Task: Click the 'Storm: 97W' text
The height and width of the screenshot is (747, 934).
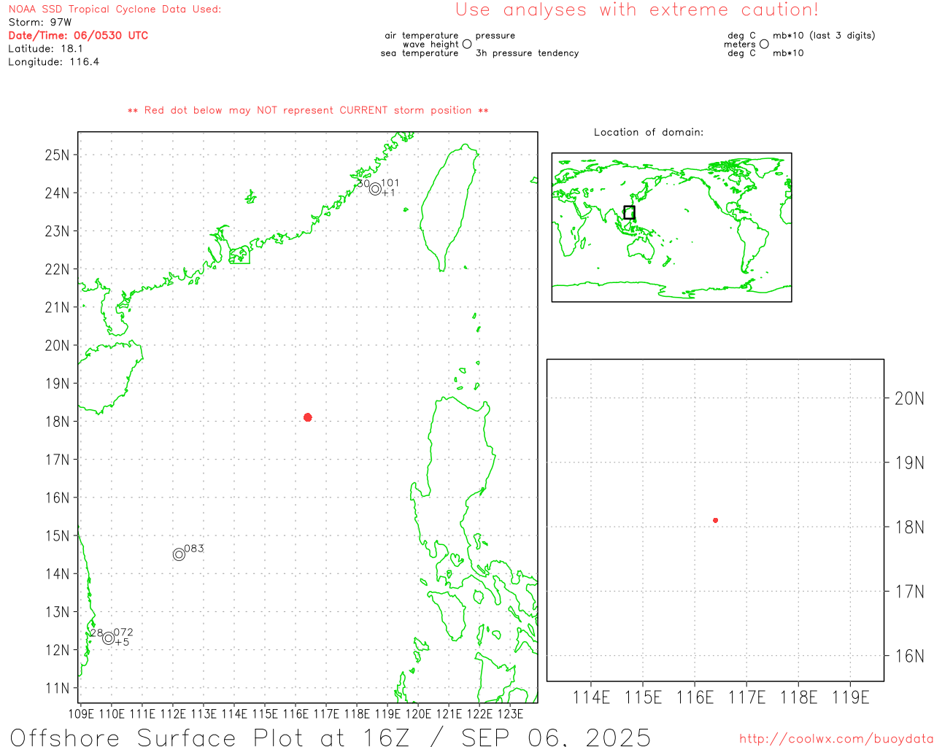Action: pyautogui.click(x=40, y=23)
